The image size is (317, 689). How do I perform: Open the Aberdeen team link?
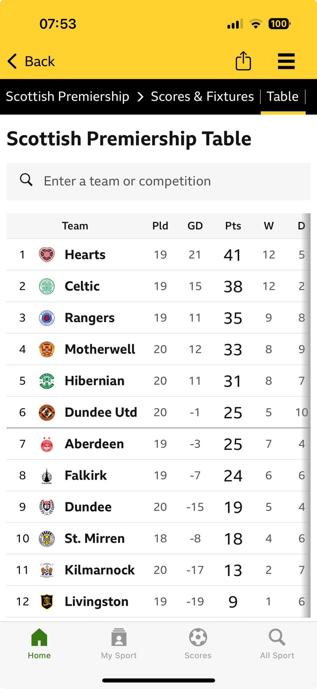tap(94, 444)
